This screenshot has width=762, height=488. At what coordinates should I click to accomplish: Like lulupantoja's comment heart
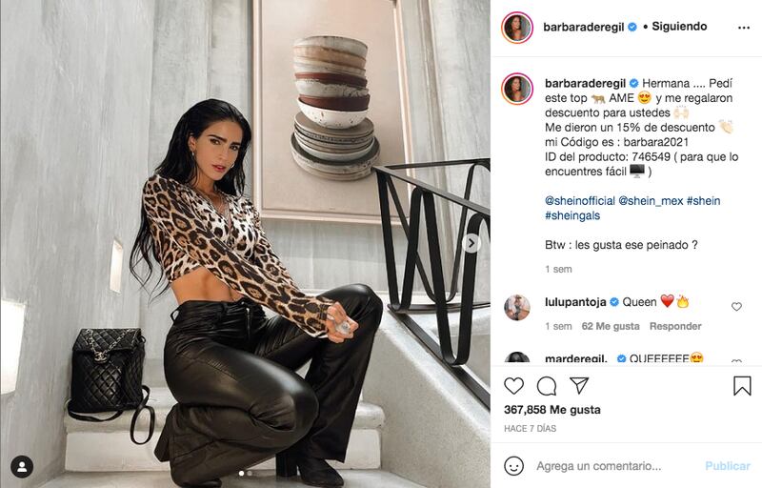point(736,307)
